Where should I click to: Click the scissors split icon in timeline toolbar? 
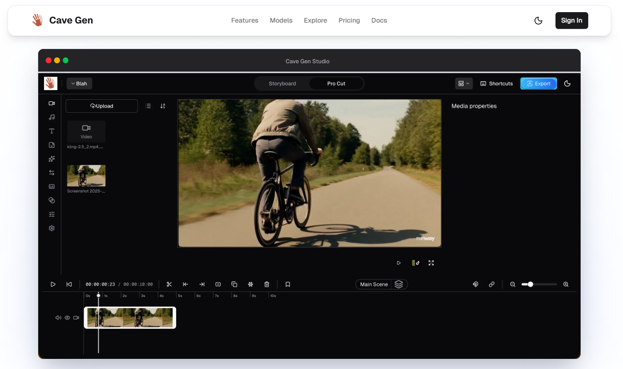[x=169, y=284]
